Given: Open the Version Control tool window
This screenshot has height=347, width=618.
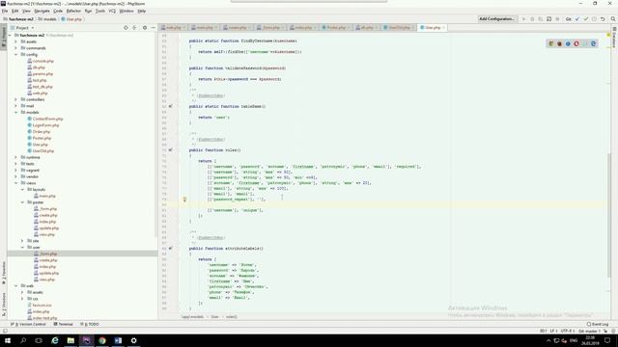Looking at the screenshot, I should (28, 324).
